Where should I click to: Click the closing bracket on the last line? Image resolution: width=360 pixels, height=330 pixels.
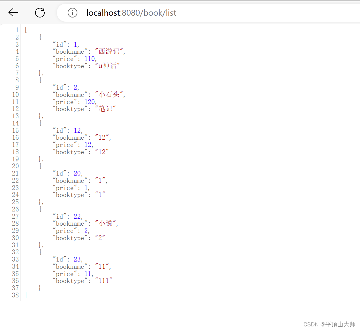pos(26,295)
